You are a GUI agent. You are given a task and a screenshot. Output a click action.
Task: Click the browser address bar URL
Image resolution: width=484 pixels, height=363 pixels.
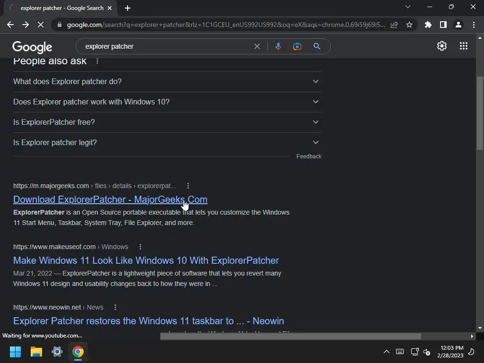click(225, 25)
